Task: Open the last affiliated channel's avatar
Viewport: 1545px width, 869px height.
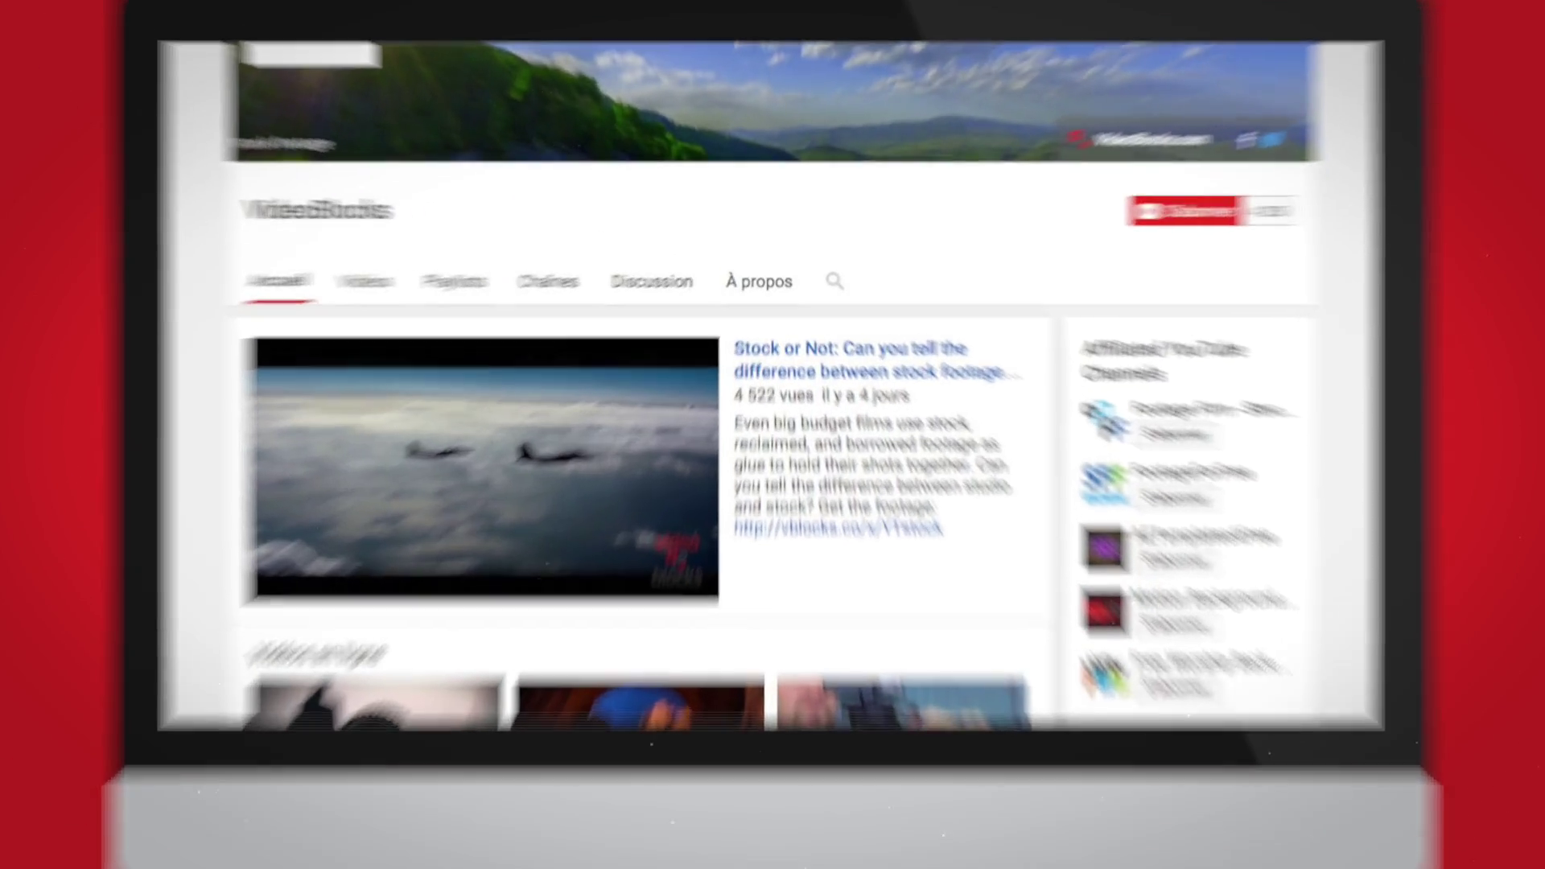Action: pos(1103,674)
